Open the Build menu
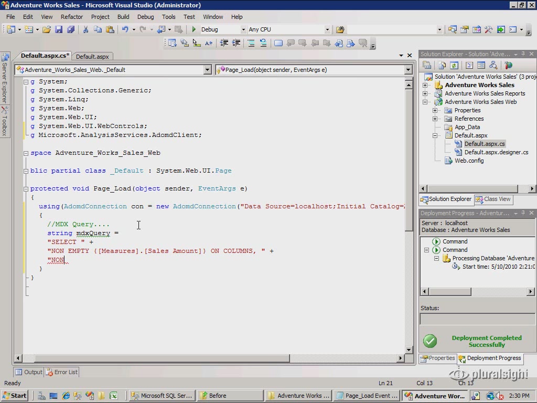 pos(123,17)
